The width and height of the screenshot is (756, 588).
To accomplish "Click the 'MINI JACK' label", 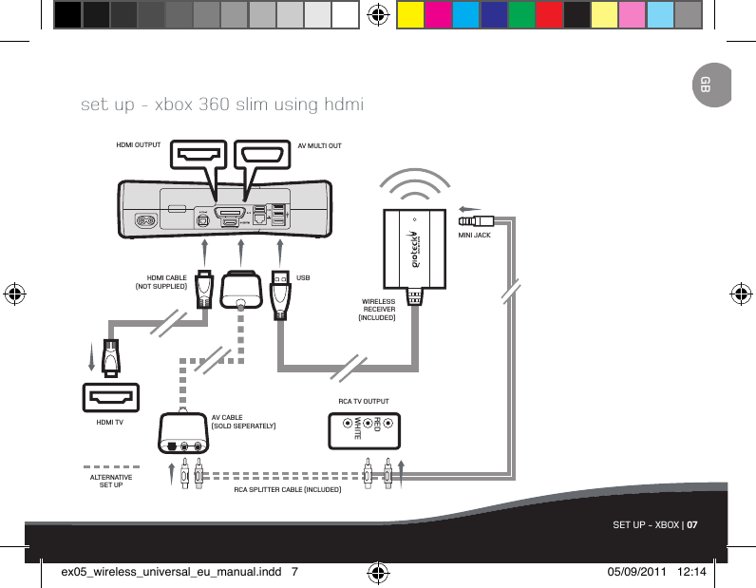I will pos(475,235).
